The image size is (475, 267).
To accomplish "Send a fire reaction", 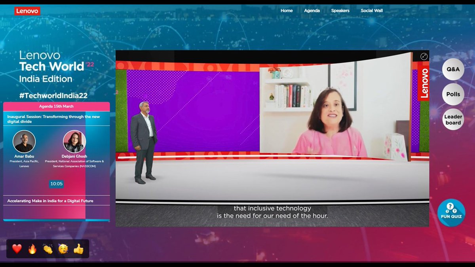I will coord(32,249).
